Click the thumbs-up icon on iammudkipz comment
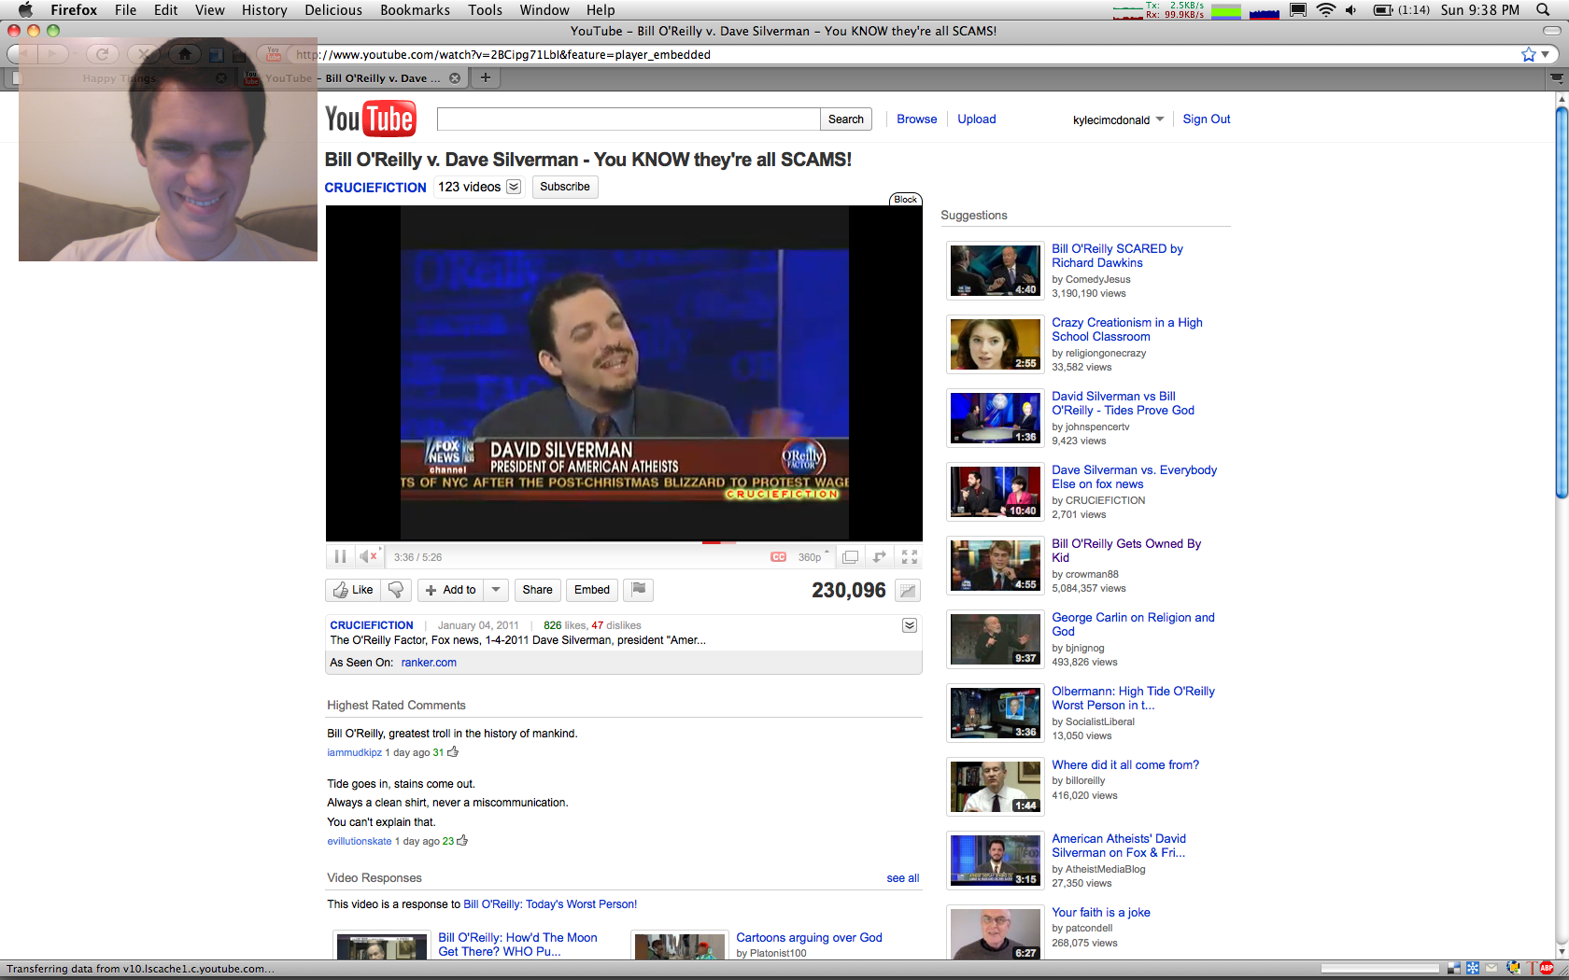1569x980 pixels. click(453, 752)
